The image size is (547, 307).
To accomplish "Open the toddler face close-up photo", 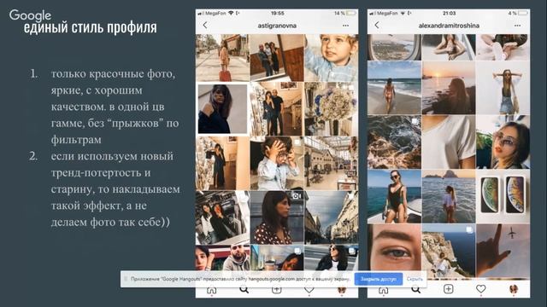I will pyautogui.click(x=331, y=58).
